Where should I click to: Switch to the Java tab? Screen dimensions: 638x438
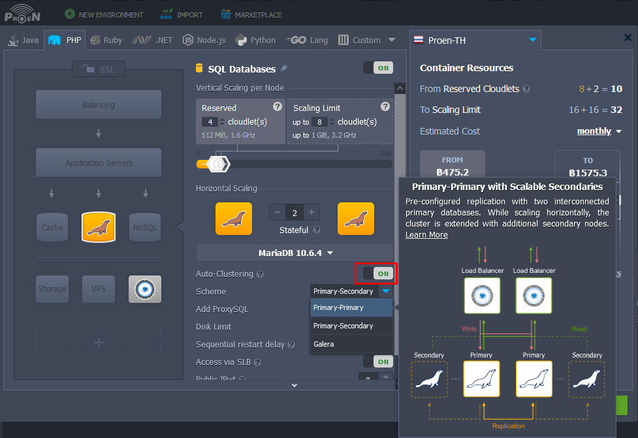24,40
